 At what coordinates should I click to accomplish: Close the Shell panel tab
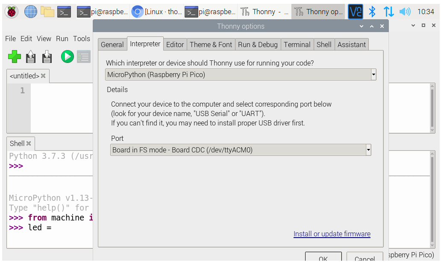pos(28,143)
